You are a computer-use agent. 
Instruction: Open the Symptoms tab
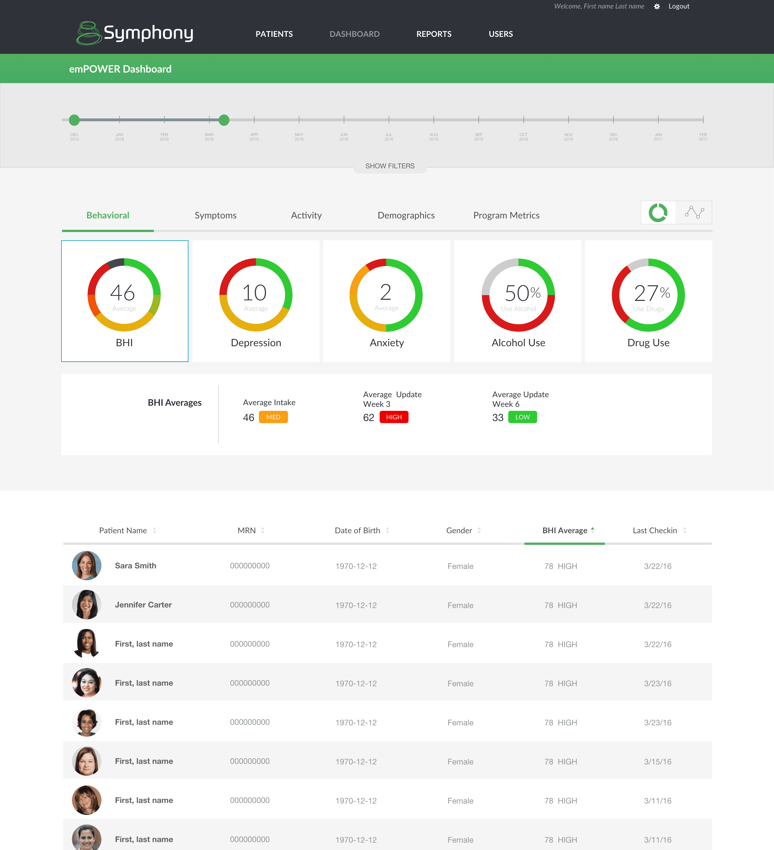tap(215, 215)
